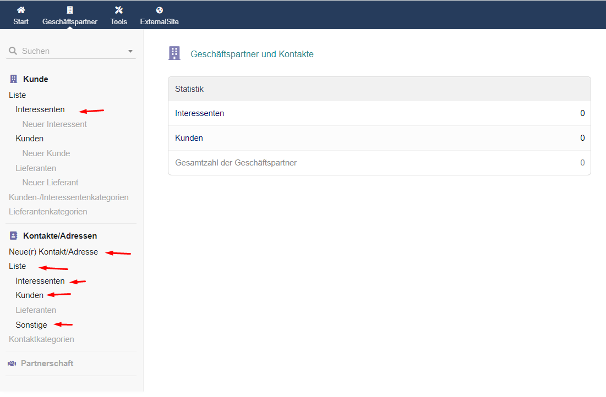606x397 pixels.
Task: Click the large building icon beside page title
Action: pyautogui.click(x=174, y=53)
